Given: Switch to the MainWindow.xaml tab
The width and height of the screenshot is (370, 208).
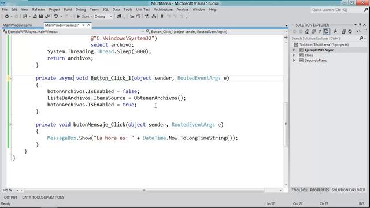Looking at the screenshot, I should tap(17, 25).
